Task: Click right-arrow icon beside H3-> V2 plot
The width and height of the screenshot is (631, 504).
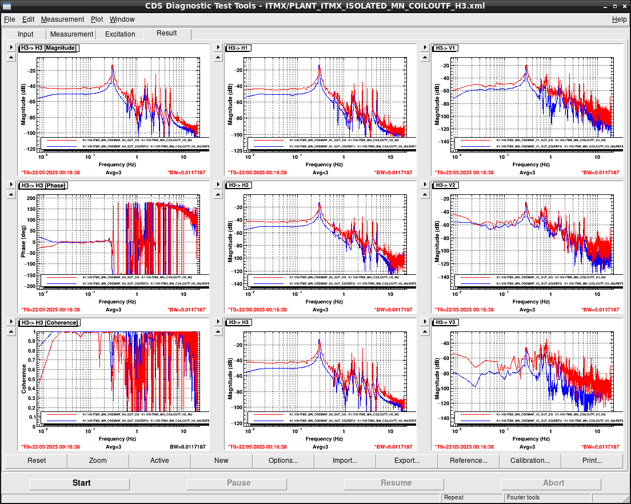Action: [x=425, y=185]
